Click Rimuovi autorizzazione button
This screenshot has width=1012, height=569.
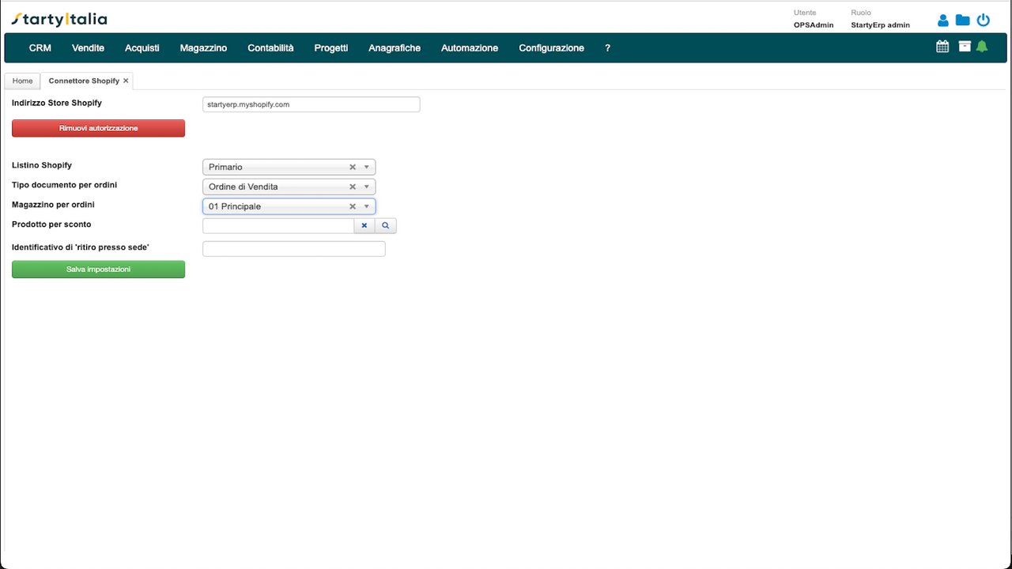98,128
